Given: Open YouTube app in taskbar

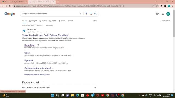Looking at the screenshot, I should [x=103, y=95].
